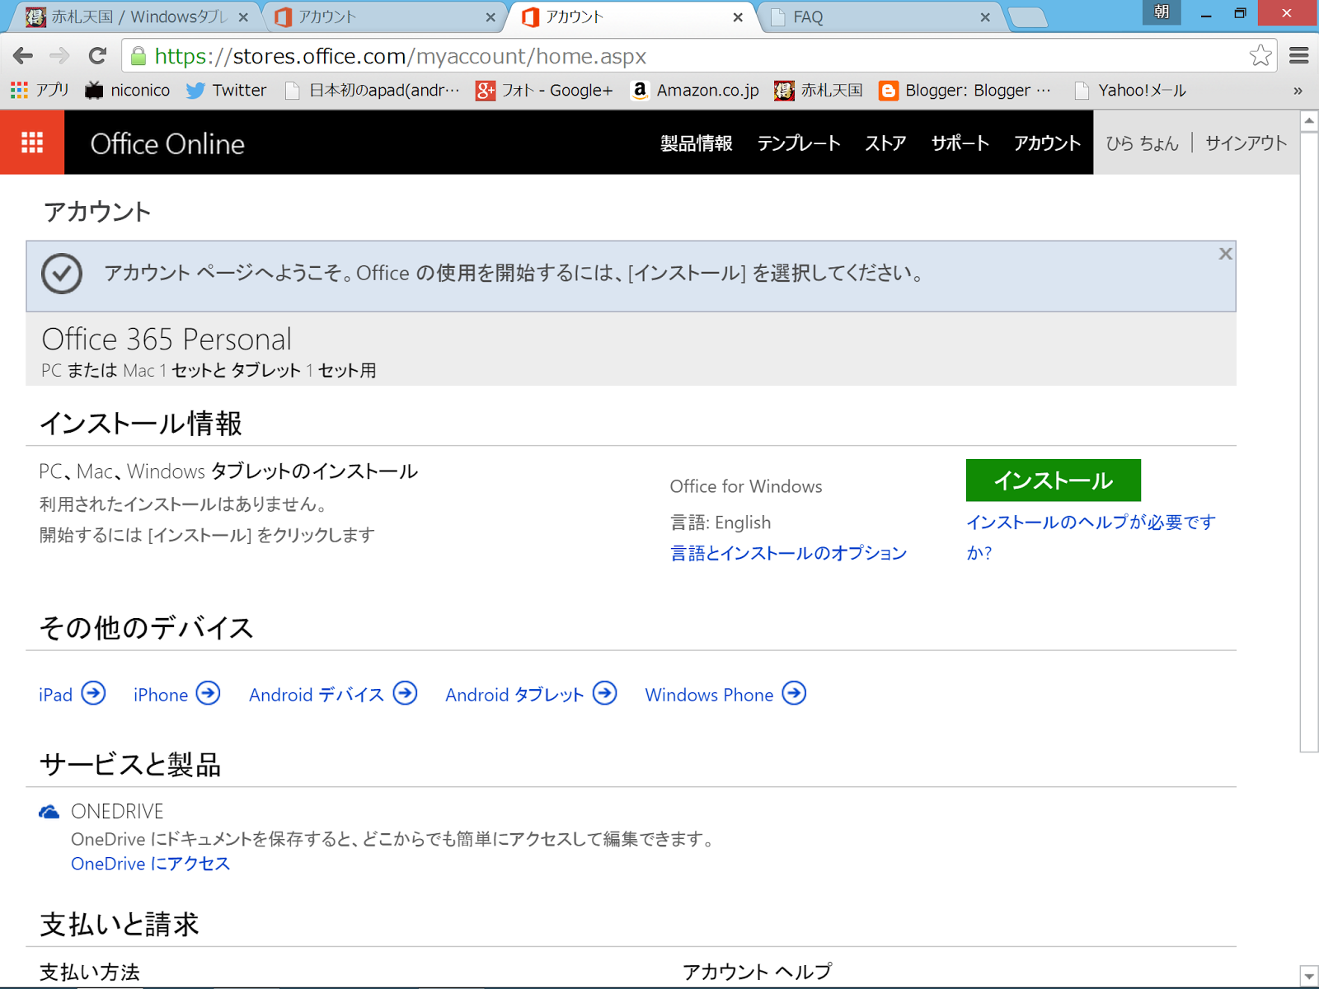1319x989 pixels.
Task: Sign out with サインアウト link
Action: tap(1246, 143)
